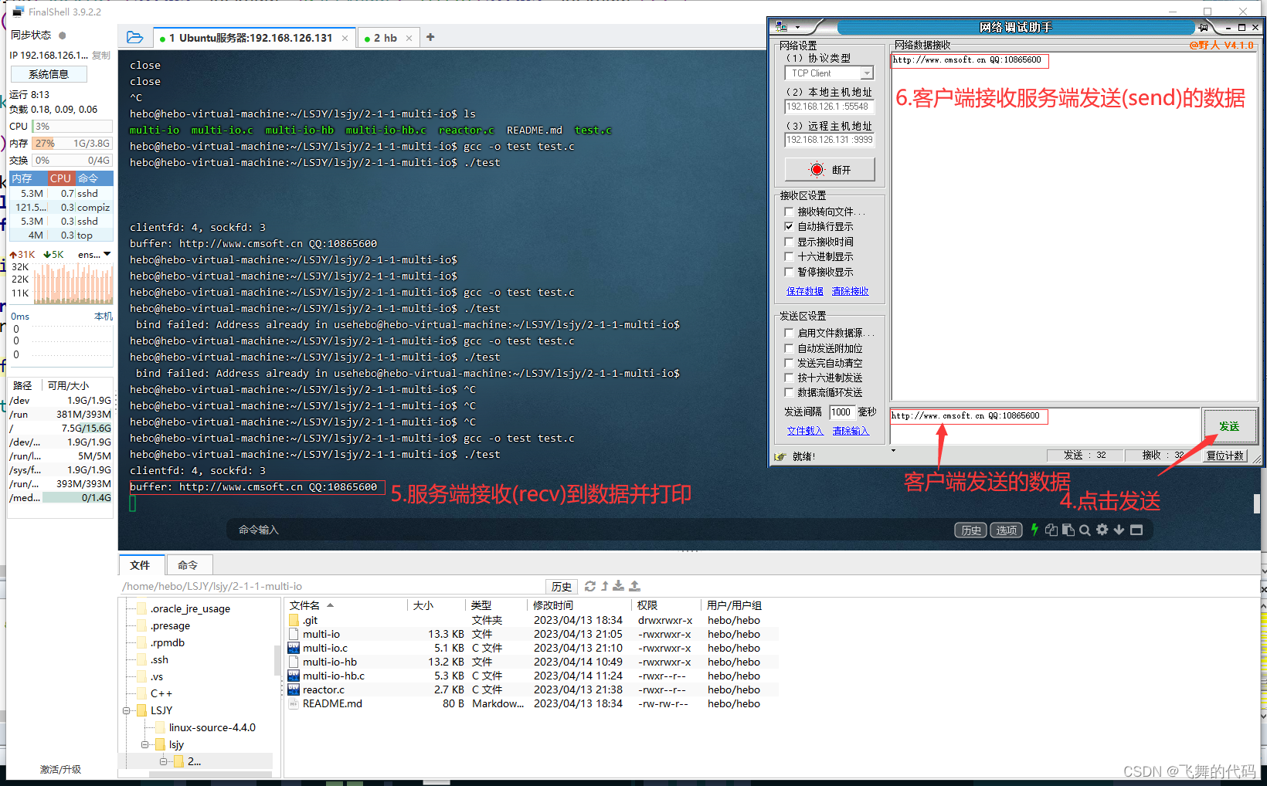1267x786 pixels.
Task: Enable 数据流循环发送 checkbox
Action: tap(789, 392)
